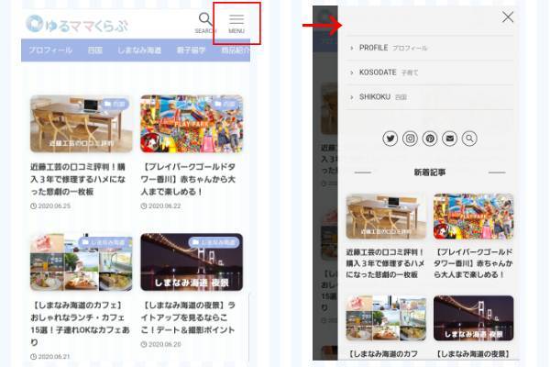
Task: Click the ゆるママくらぶ site logo
Action: (77, 24)
